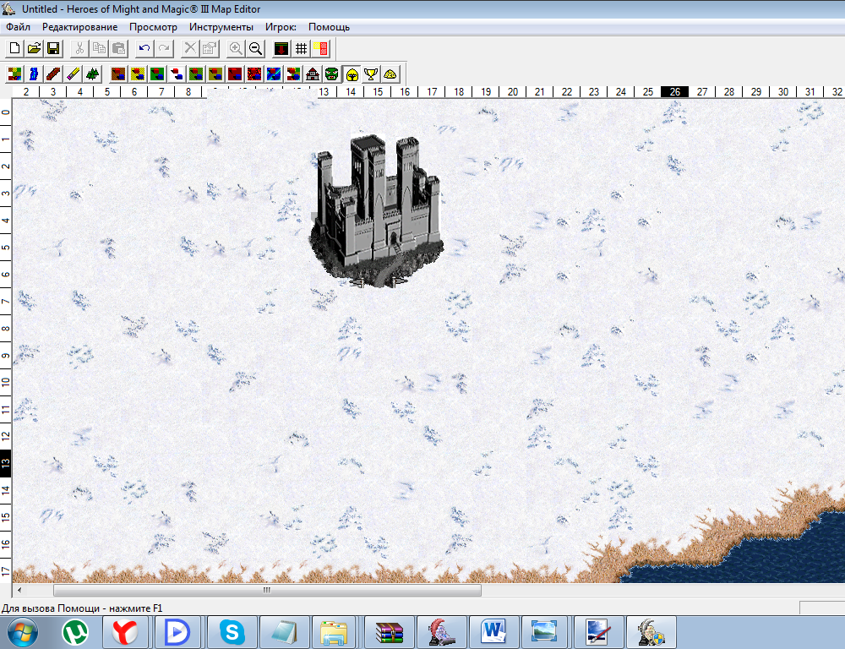Screen dimensions: 845x649
Task: Open the mixed-terrain objects palette
Action: tap(292, 74)
